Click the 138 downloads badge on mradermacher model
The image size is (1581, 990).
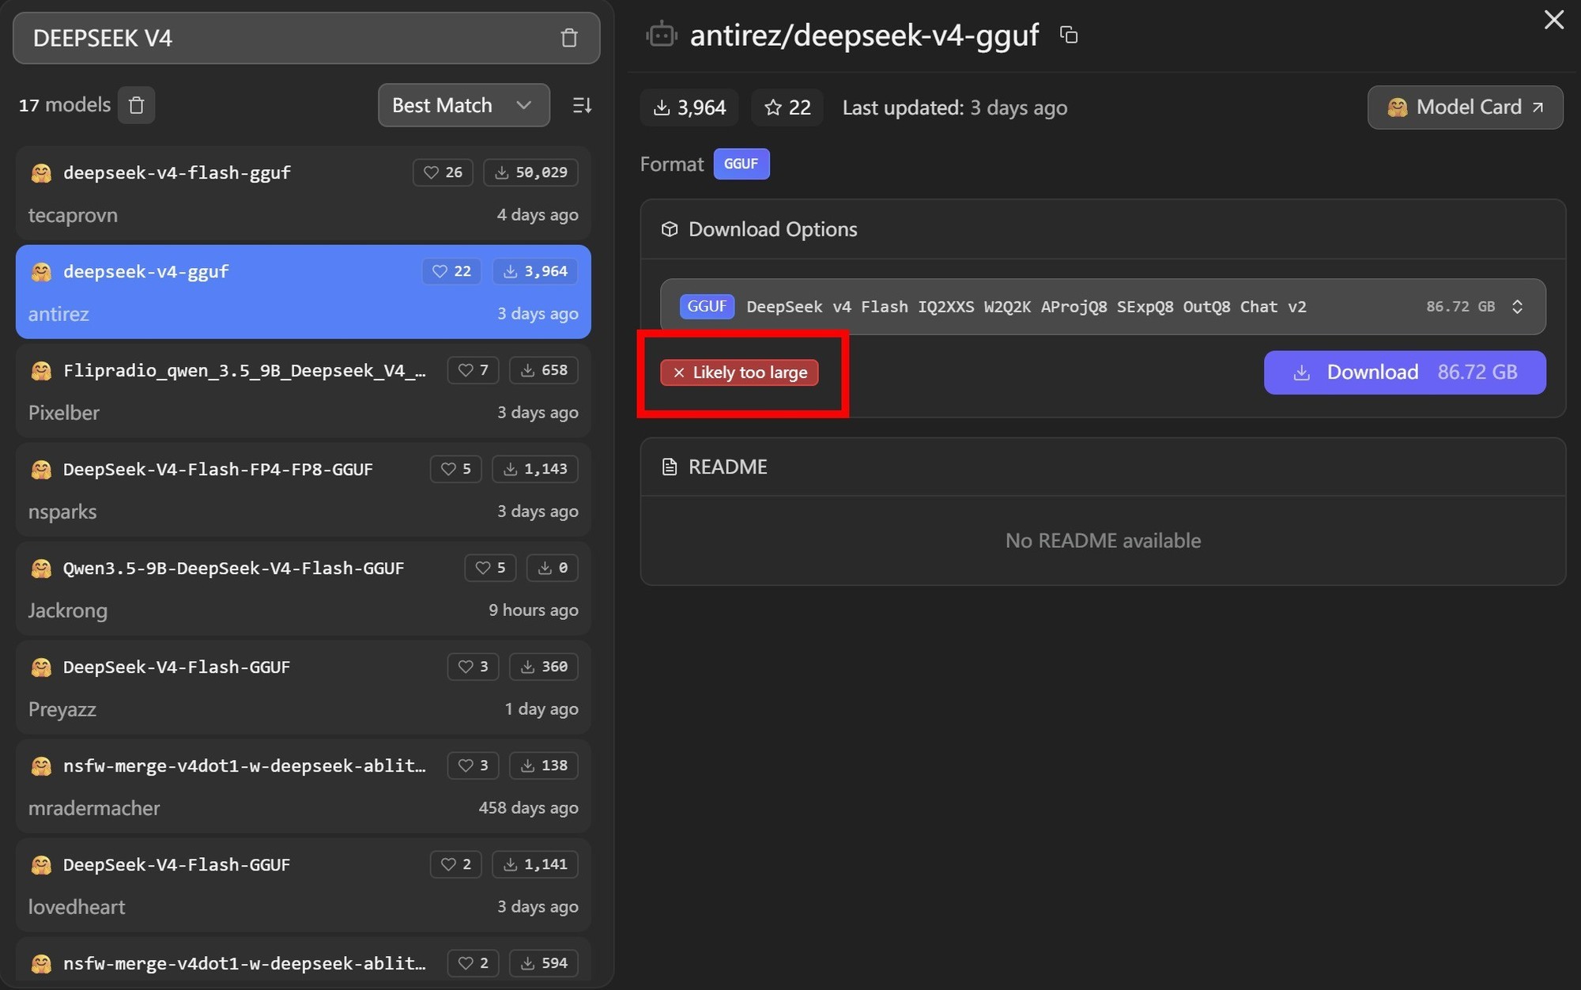click(544, 765)
